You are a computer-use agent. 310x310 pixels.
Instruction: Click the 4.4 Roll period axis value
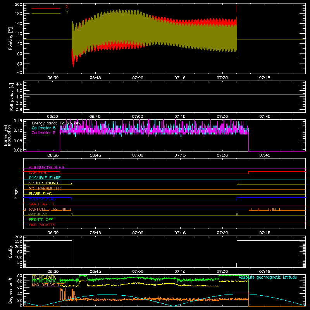coord(19,84)
